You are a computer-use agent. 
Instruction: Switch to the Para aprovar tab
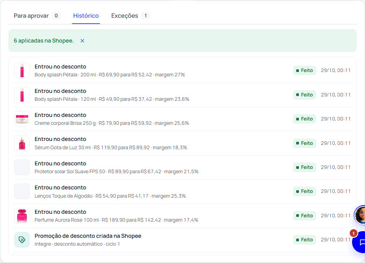coord(37,16)
